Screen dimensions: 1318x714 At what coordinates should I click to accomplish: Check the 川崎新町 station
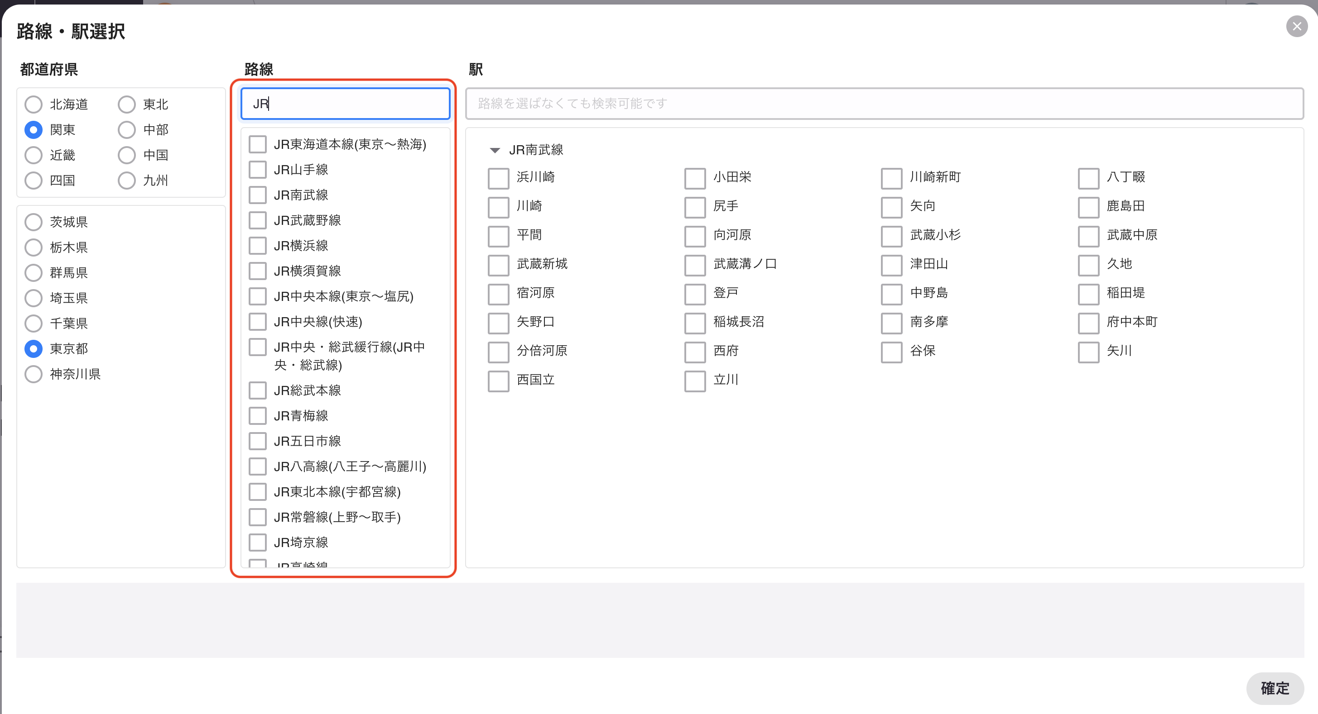click(891, 178)
